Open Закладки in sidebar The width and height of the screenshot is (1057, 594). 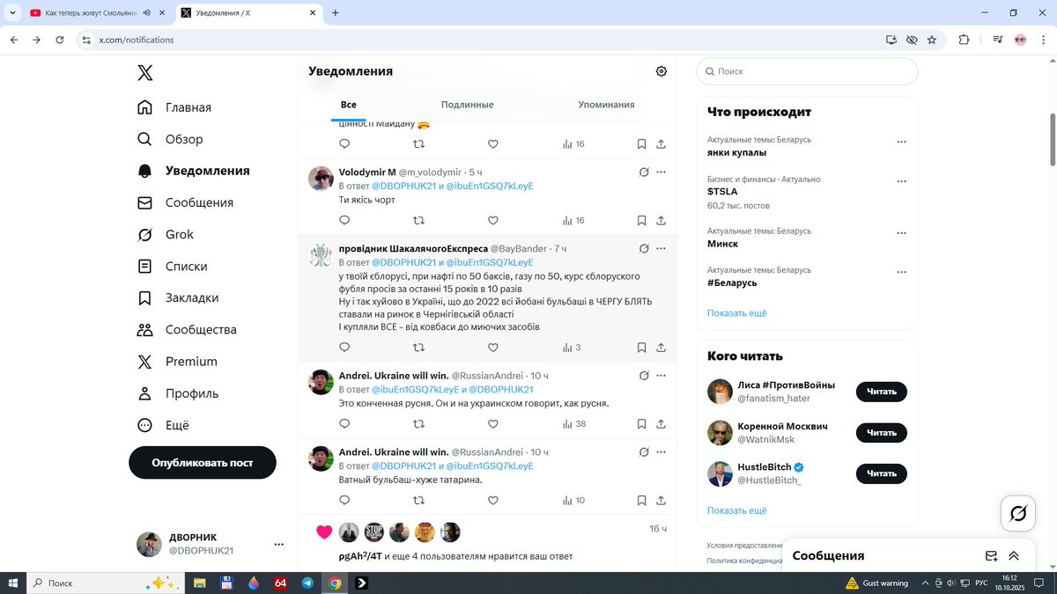tap(178, 297)
